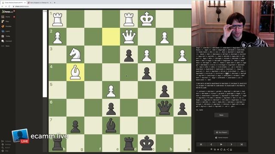Viewport: 275px width, 154px height.
Task: Open Search at sidebar bottom
Action: [x=6, y=148]
